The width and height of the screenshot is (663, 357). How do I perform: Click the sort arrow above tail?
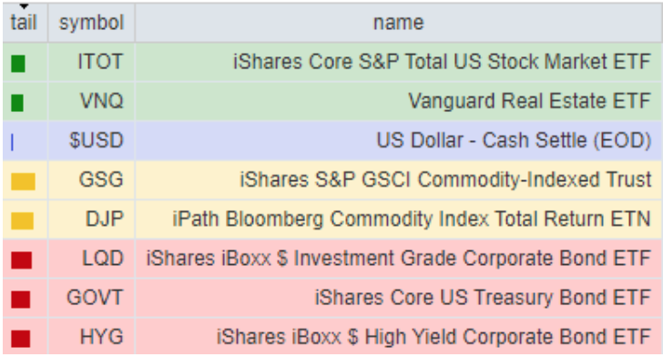pos(24,6)
